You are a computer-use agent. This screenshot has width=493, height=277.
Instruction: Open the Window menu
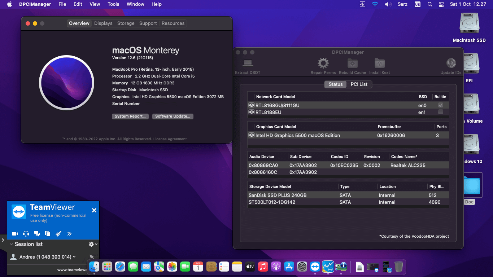pos(135,4)
